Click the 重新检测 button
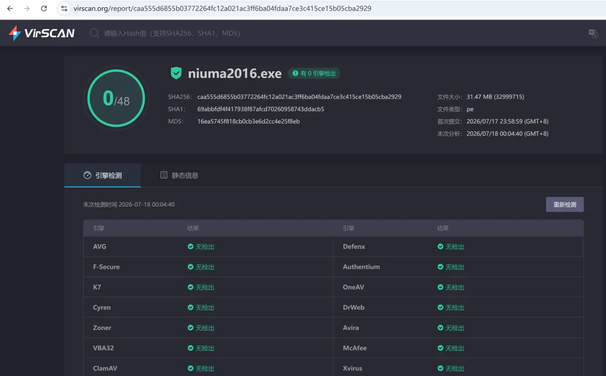Screen dimensions: 606x376 pos(564,204)
